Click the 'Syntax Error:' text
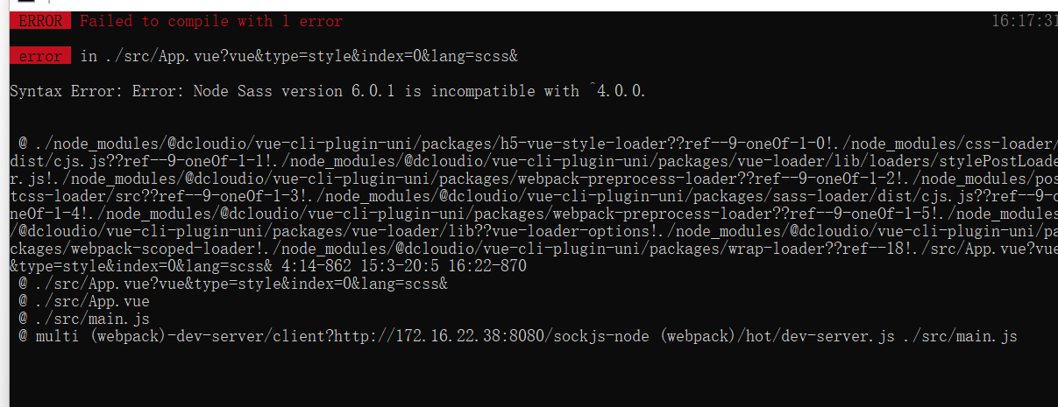Viewport: 1058px width, 407px height. point(67,91)
